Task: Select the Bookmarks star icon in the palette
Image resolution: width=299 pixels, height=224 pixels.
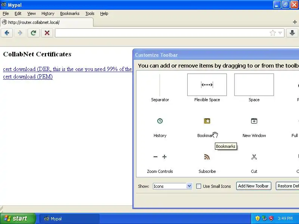Action: tap(207, 121)
